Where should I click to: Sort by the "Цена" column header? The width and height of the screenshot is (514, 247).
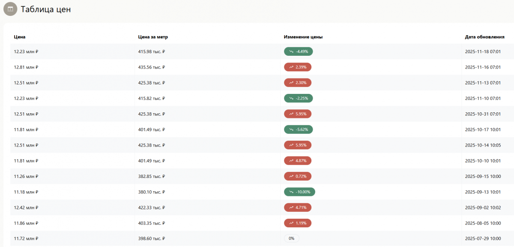coord(20,37)
